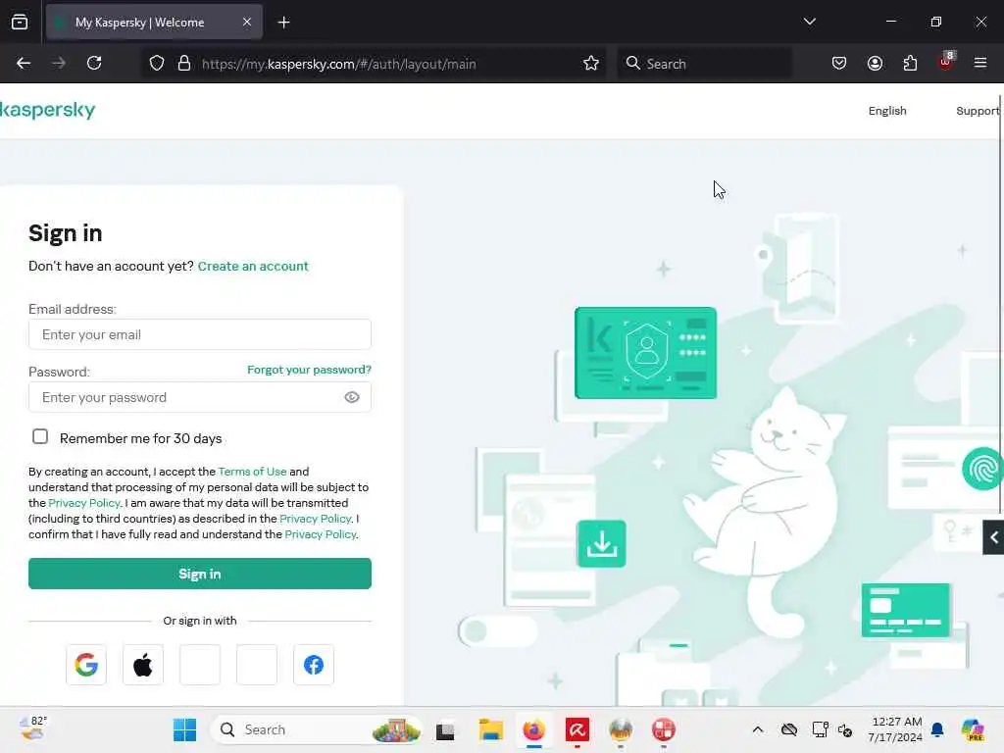Click the Firefox taskbar icon
The height and width of the screenshot is (753, 1004).
(x=534, y=729)
